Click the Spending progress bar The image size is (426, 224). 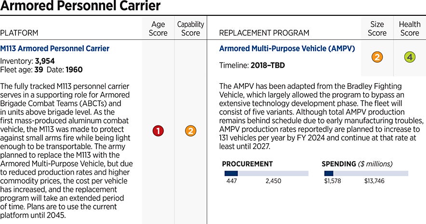pos(366,173)
